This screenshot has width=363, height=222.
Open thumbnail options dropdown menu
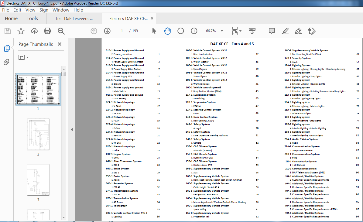(23, 57)
